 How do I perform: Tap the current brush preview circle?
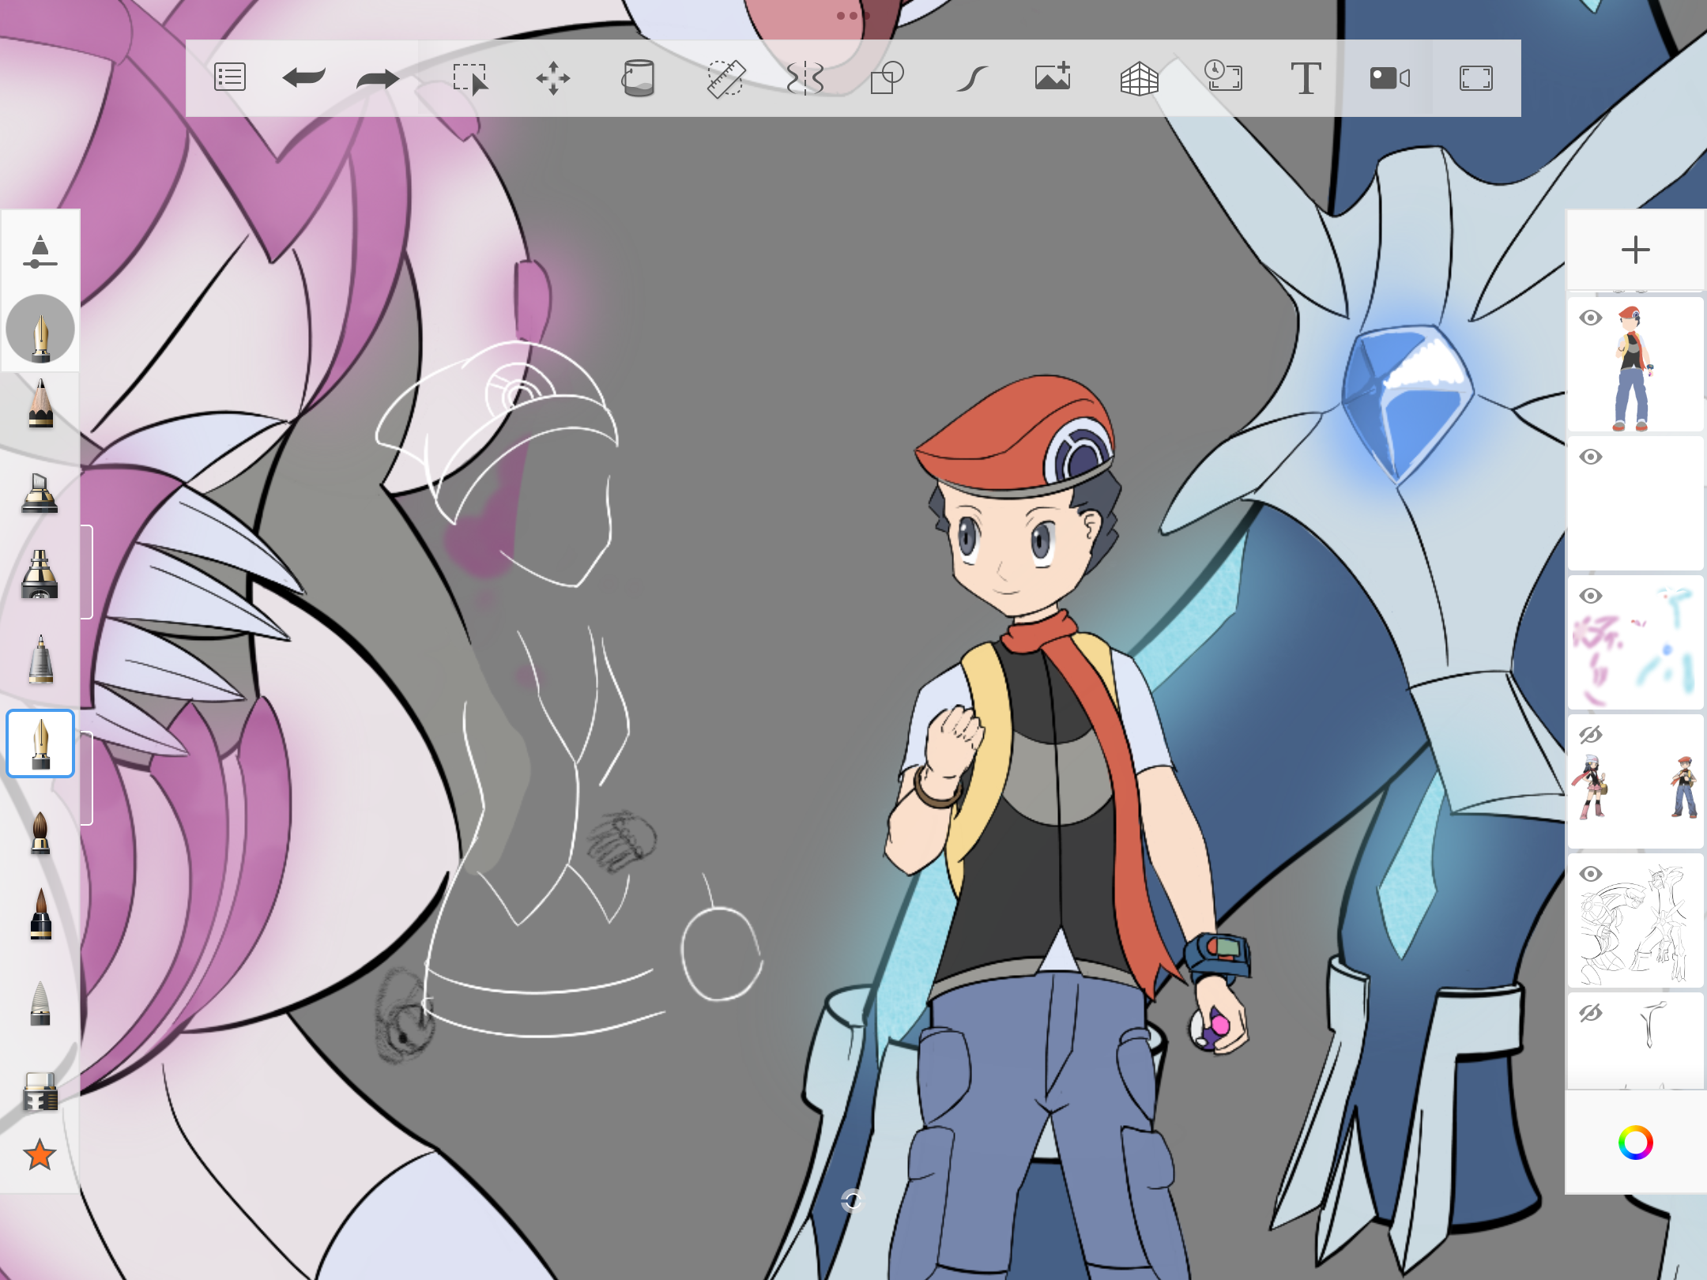pyautogui.click(x=40, y=329)
